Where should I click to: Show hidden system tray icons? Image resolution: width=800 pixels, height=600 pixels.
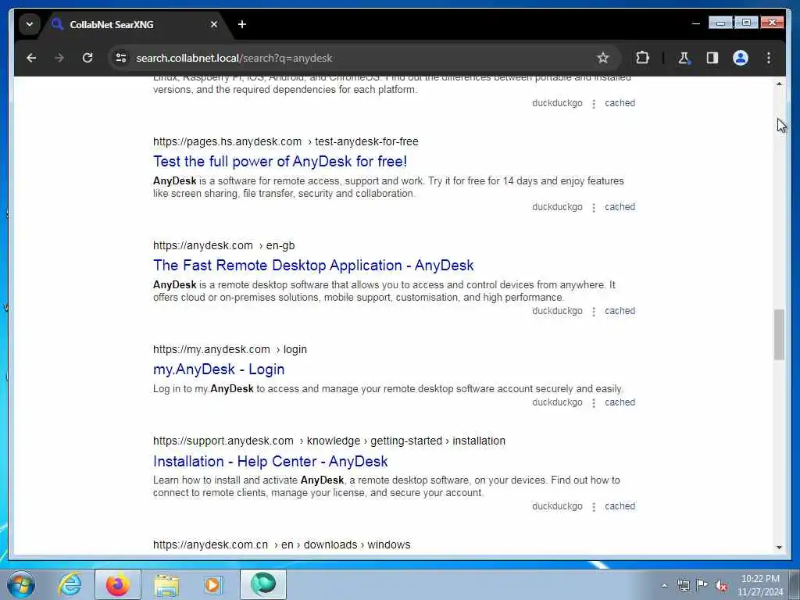tap(664, 585)
